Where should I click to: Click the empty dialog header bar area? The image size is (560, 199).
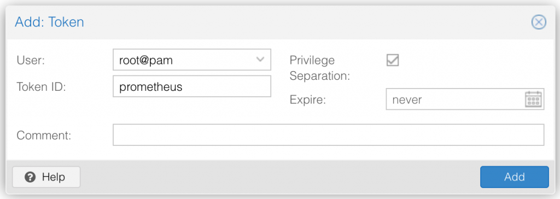307,22
